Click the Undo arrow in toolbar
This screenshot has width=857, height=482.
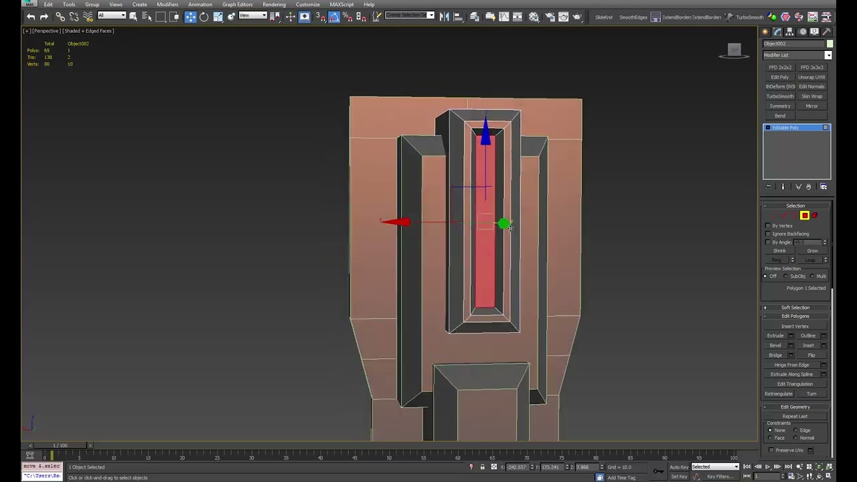pyautogui.click(x=31, y=17)
